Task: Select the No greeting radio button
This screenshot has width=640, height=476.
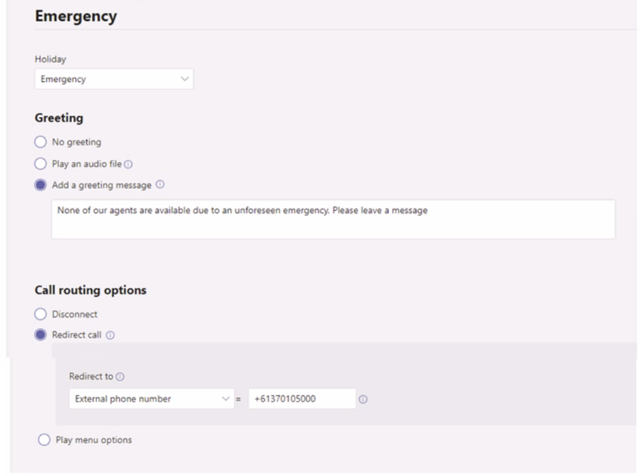Action: [x=41, y=142]
